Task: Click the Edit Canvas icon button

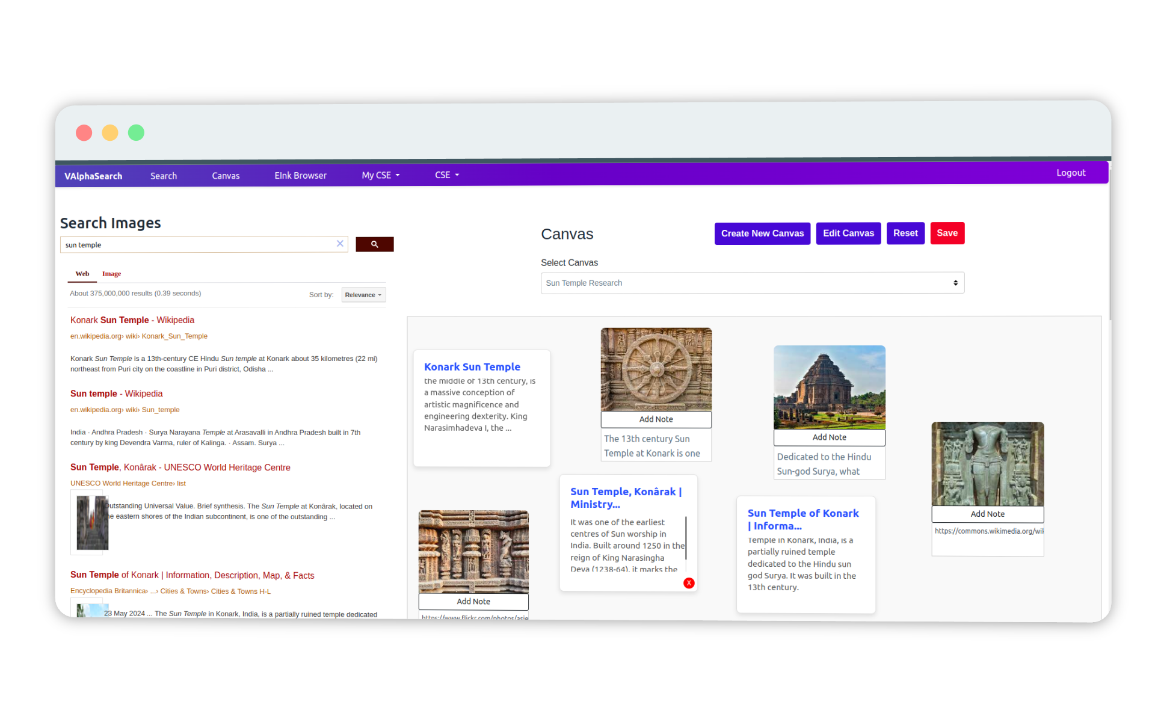Action: (x=848, y=233)
